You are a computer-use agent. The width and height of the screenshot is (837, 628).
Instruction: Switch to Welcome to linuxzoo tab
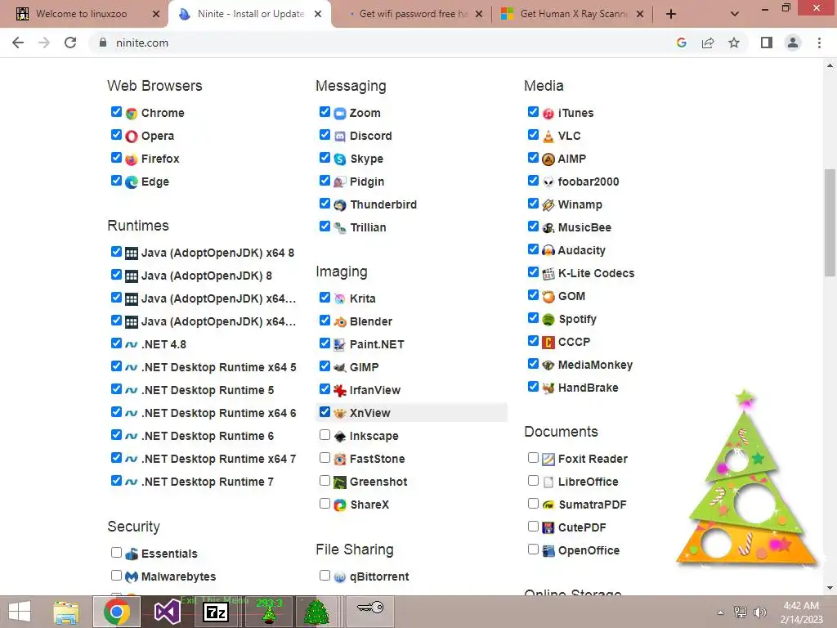point(82,14)
